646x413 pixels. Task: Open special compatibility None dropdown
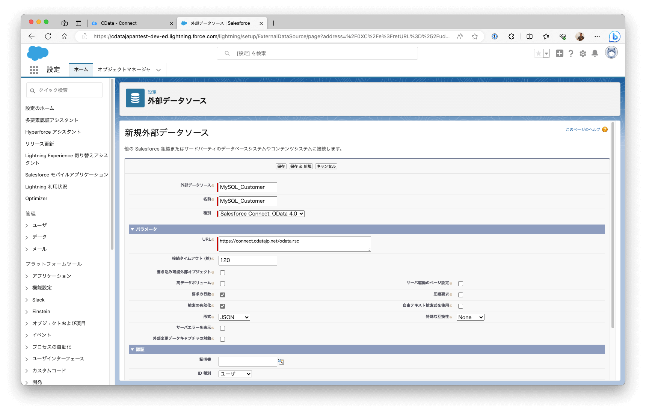tap(471, 317)
